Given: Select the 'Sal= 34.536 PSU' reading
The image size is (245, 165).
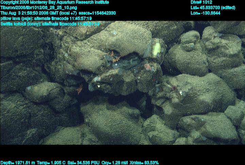Looking at the screenshot, I should click(83, 163).
